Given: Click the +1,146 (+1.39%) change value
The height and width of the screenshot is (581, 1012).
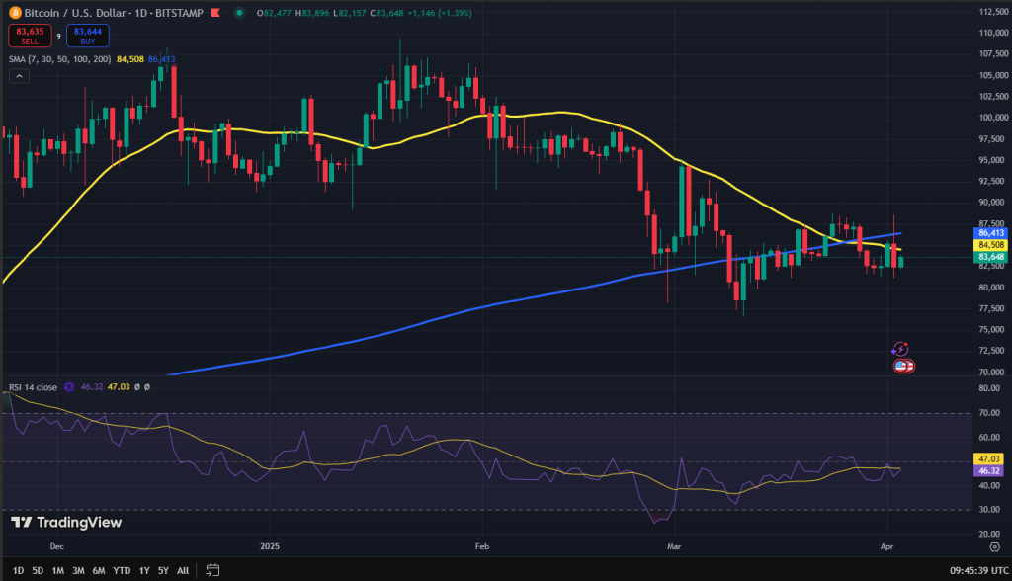Looking at the screenshot, I should [x=440, y=13].
